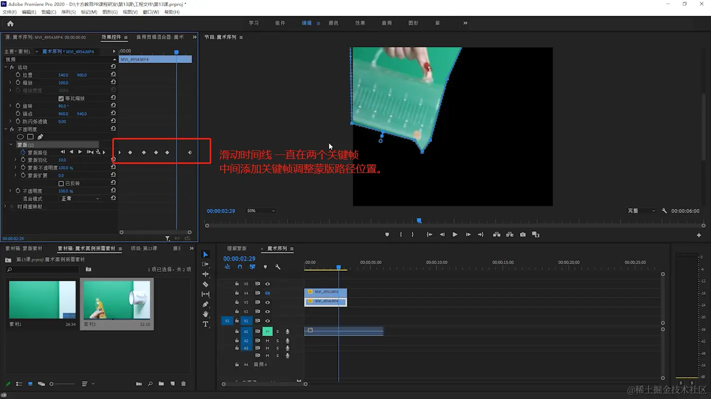The image size is (711, 399).
Task: Toggle the 运动 fx effect on/off
Action: tap(12, 67)
